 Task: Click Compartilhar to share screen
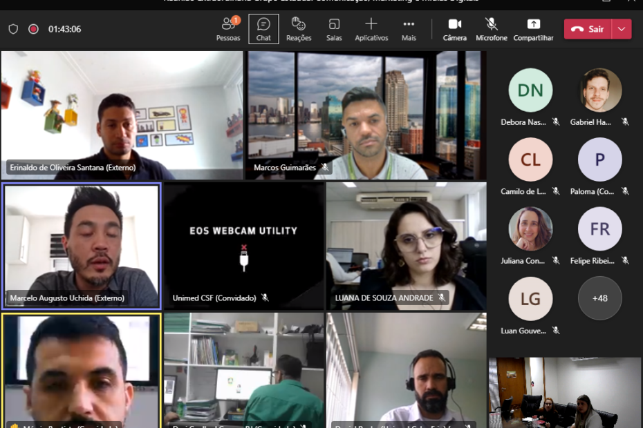pyautogui.click(x=533, y=29)
